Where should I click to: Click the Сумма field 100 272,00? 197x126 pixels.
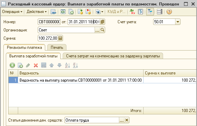(x=48, y=38)
